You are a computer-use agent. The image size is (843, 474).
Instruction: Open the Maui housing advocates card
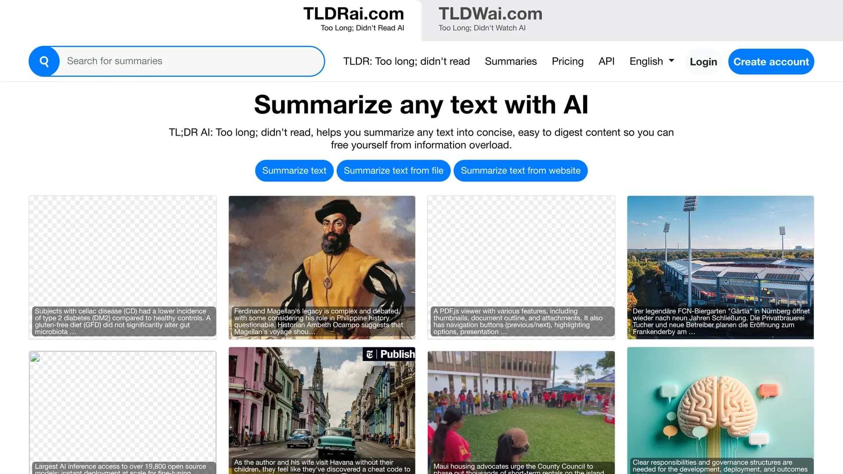click(521, 413)
